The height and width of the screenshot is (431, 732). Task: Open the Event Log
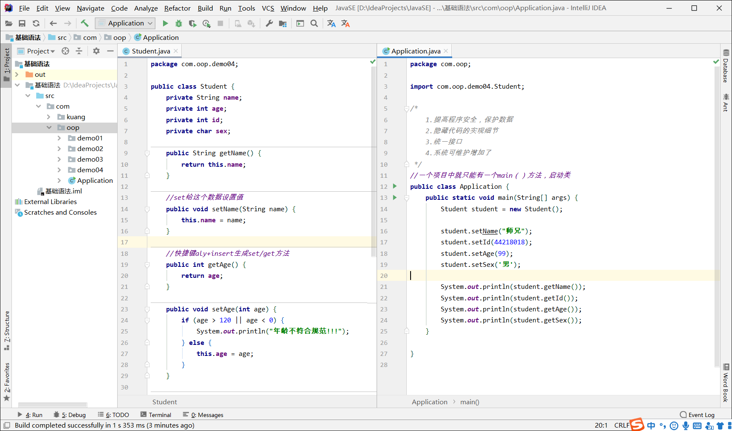[697, 415]
